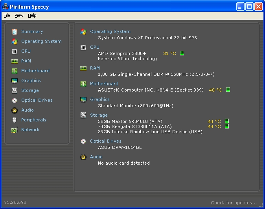Open the Help menu

click(x=32, y=15)
